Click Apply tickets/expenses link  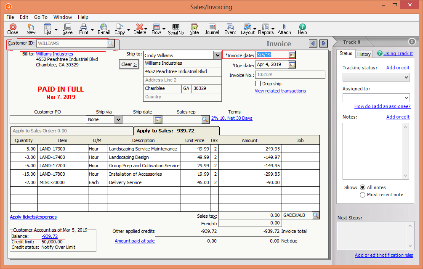click(33, 217)
